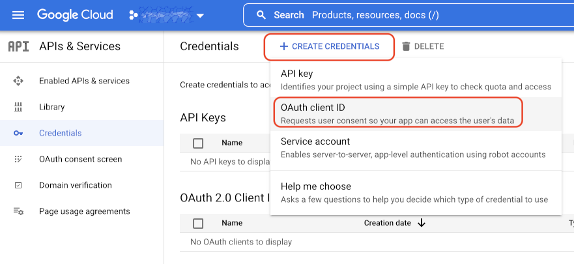Click the Credentials key icon
The height and width of the screenshot is (264, 574).
[18, 133]
